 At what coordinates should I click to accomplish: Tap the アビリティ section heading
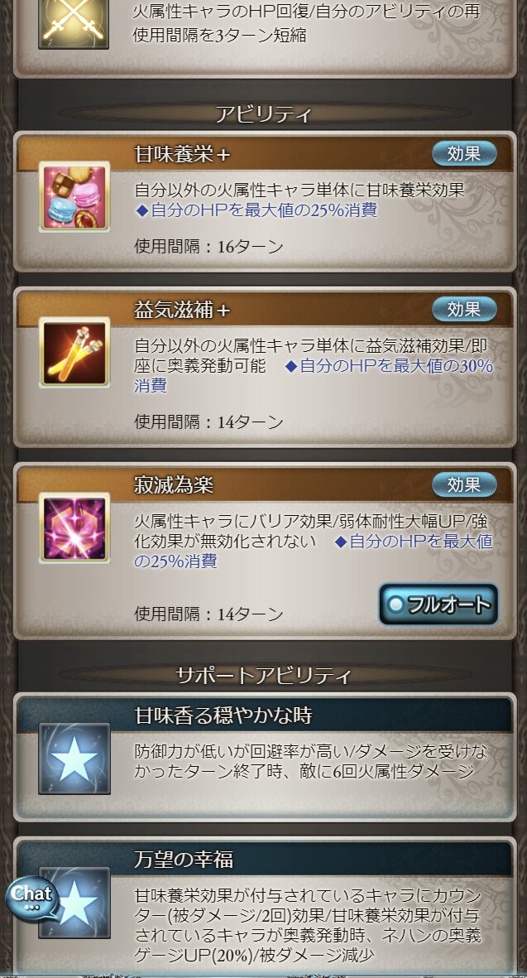(263, 114)
